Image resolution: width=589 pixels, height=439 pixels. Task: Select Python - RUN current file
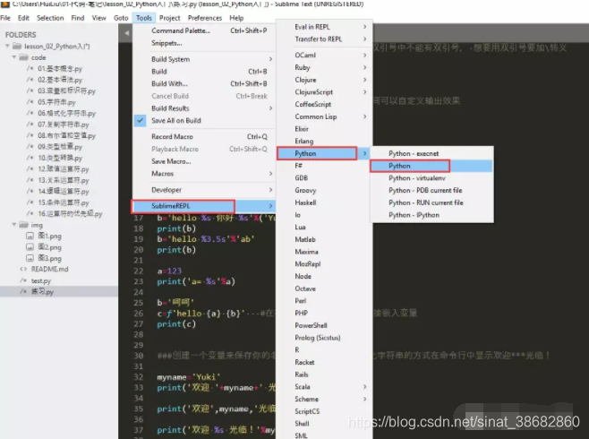click(431, 203)
